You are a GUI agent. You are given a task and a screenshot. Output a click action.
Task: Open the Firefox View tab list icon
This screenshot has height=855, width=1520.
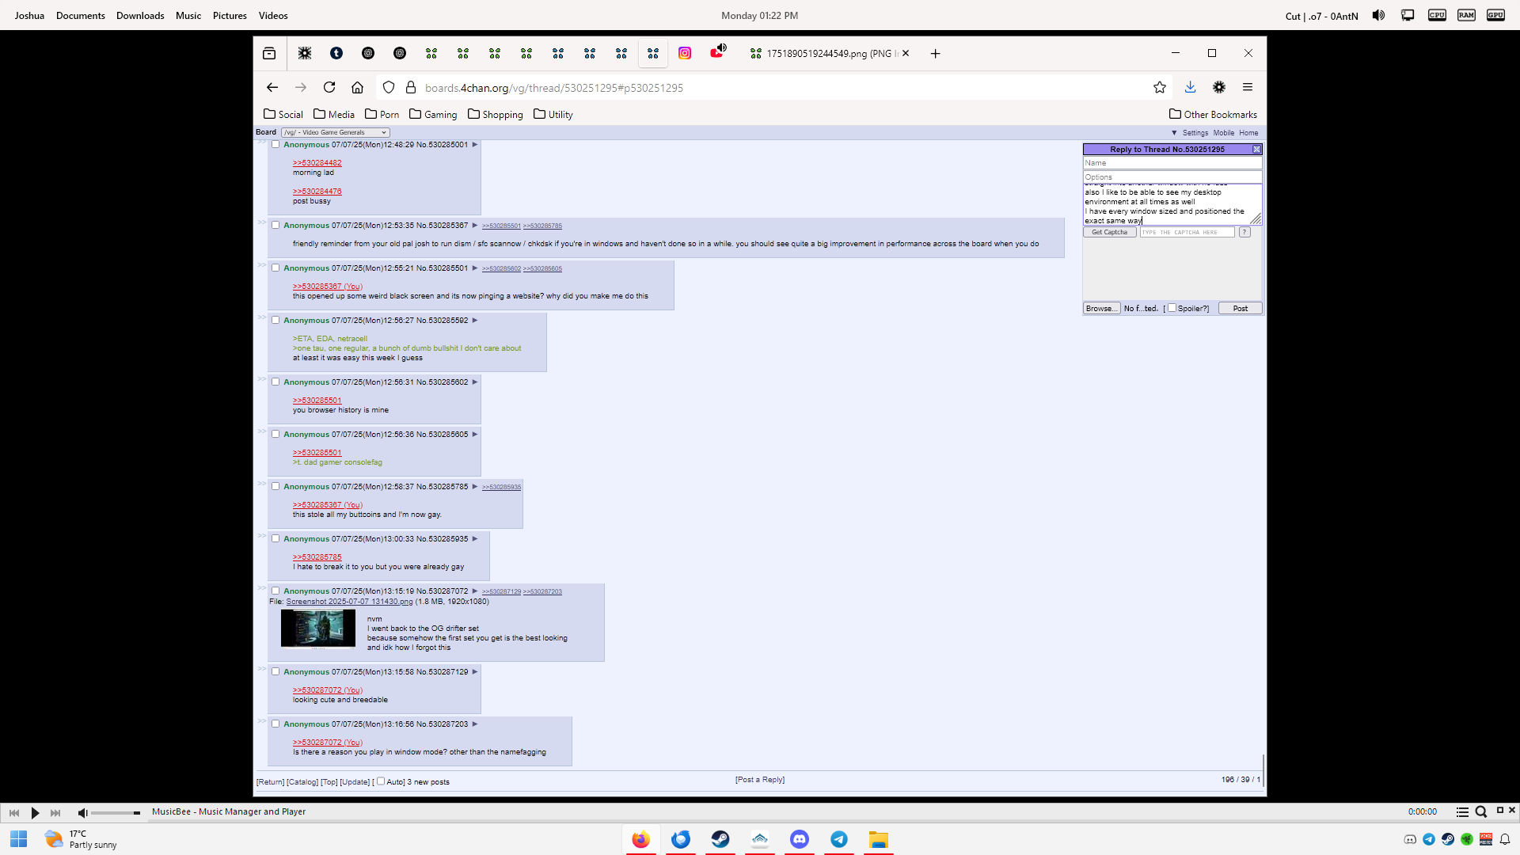click(x=269, y=53)
